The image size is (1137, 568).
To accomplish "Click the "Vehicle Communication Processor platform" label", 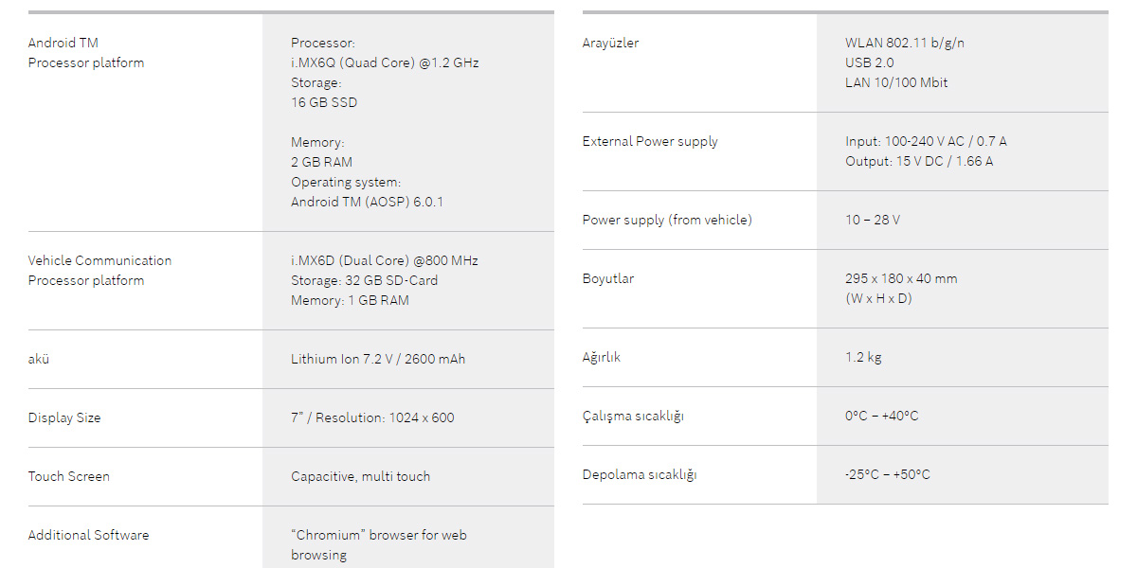I will 99,270.
